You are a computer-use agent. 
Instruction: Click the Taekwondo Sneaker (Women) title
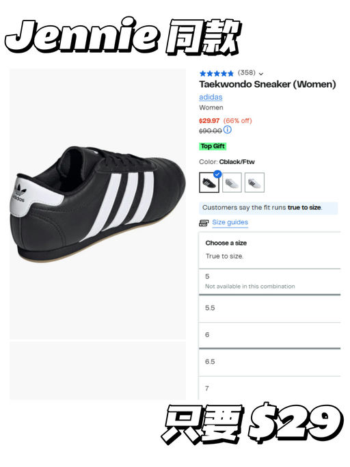pyautogui.click(x=267, y=84)
